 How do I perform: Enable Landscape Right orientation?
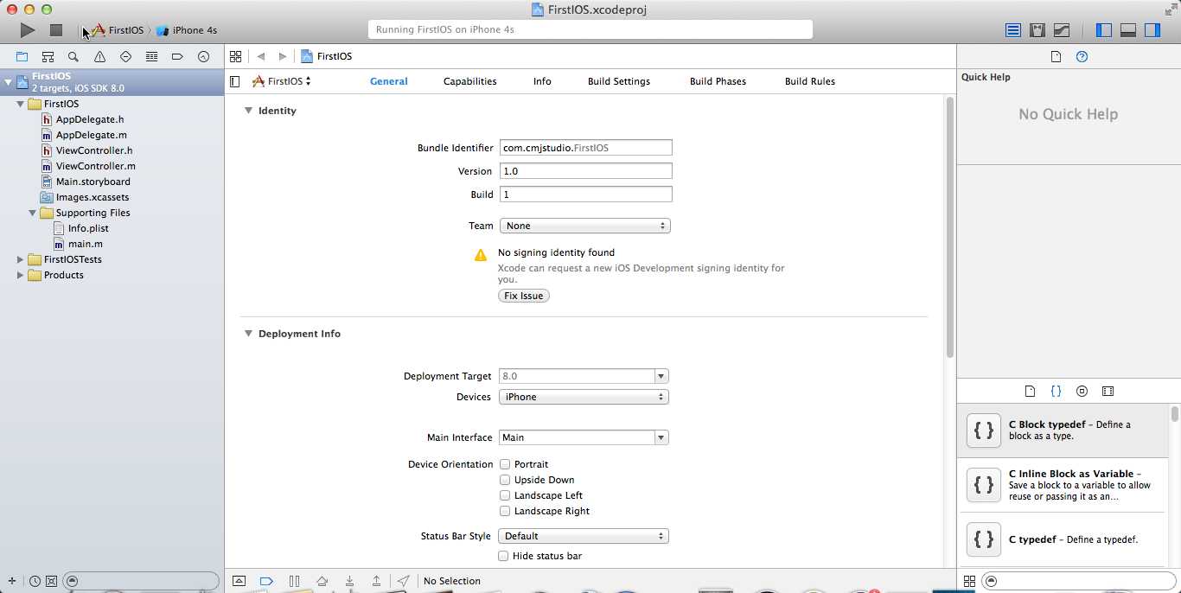pyautogui.click(x=505, y=511)
